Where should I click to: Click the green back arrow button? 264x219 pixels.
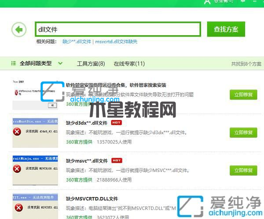(x=19, y=29)
